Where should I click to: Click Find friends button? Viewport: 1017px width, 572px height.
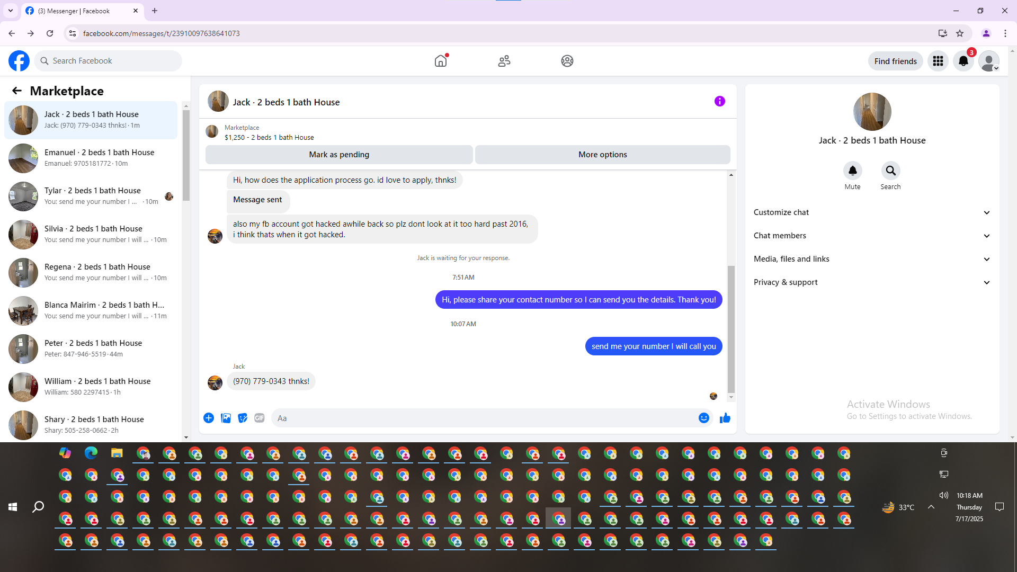[895, 61]
